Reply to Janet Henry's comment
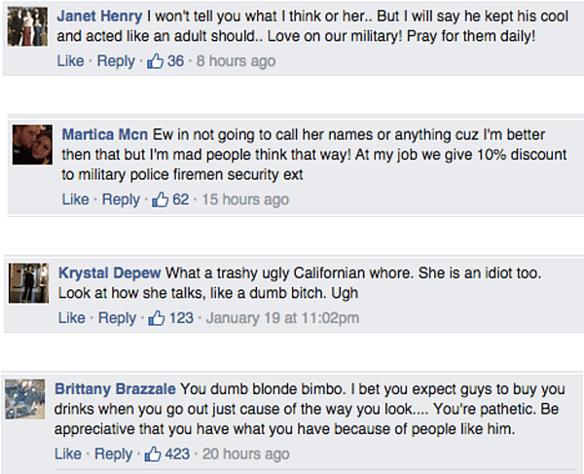The width and height of the screenshot is (584, 474). (116, 61)
